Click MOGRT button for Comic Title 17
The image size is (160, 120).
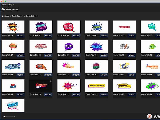[131, 75]
